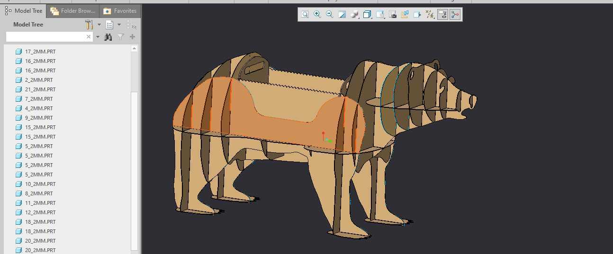Click the binoculars Find icon
613x254 pixels.
[x=108, y=37]
